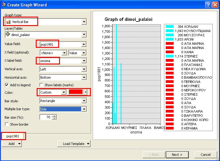
Task: Click the graph title 'Graph of dimoi_palaioi'
Action: (x=128, y=19)
